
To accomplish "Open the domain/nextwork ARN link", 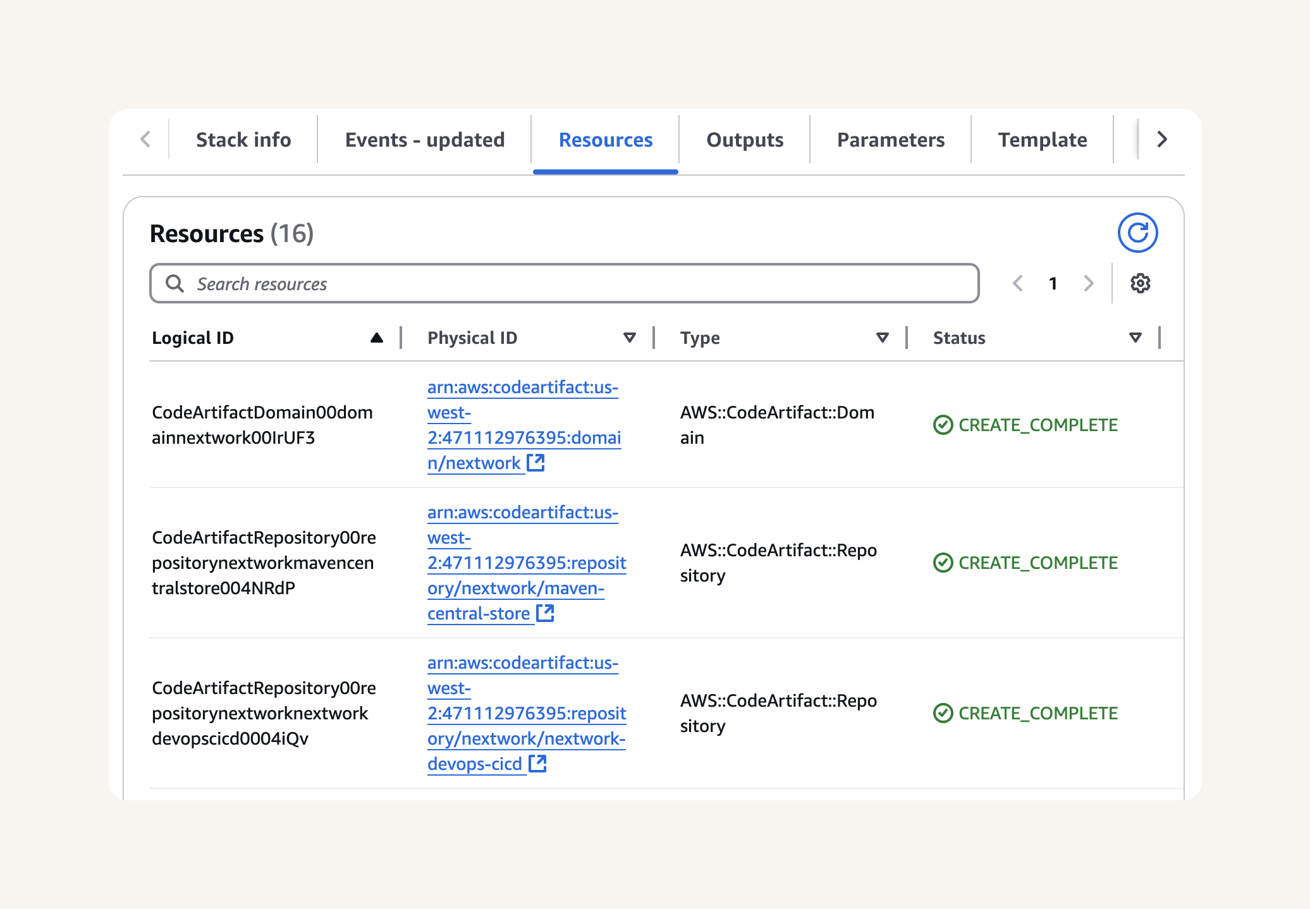I will point(524,425).
